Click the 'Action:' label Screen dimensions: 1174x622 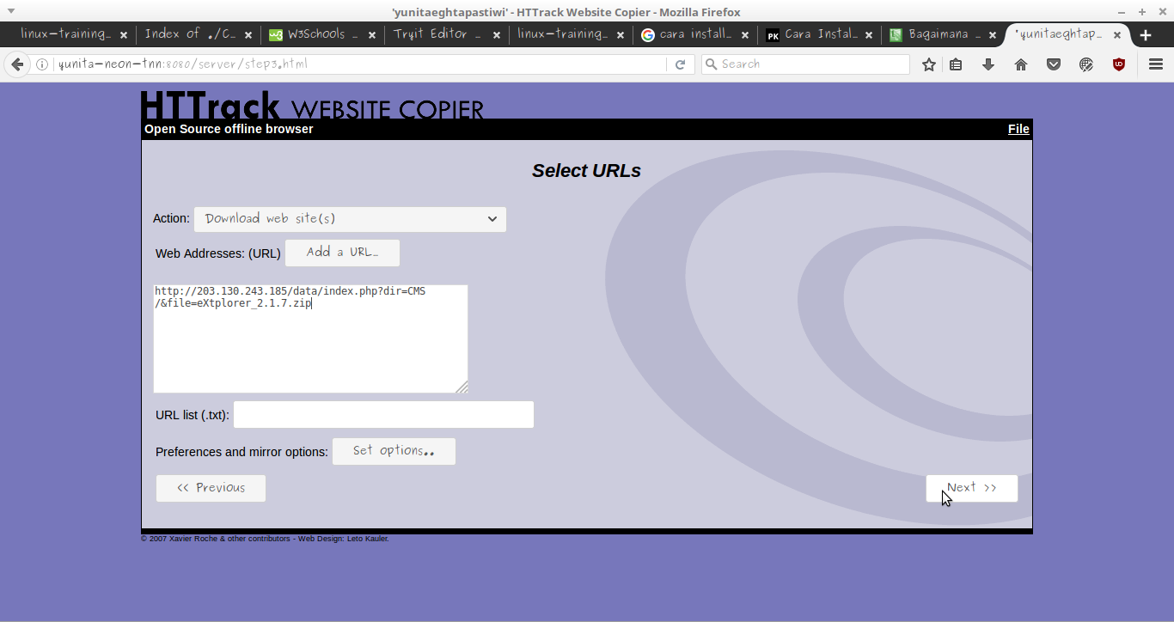click(171, 218)
